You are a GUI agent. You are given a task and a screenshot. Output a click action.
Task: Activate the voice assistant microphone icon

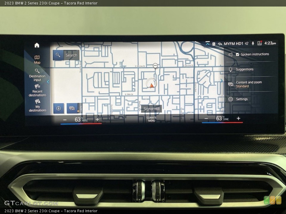(253, 43)
